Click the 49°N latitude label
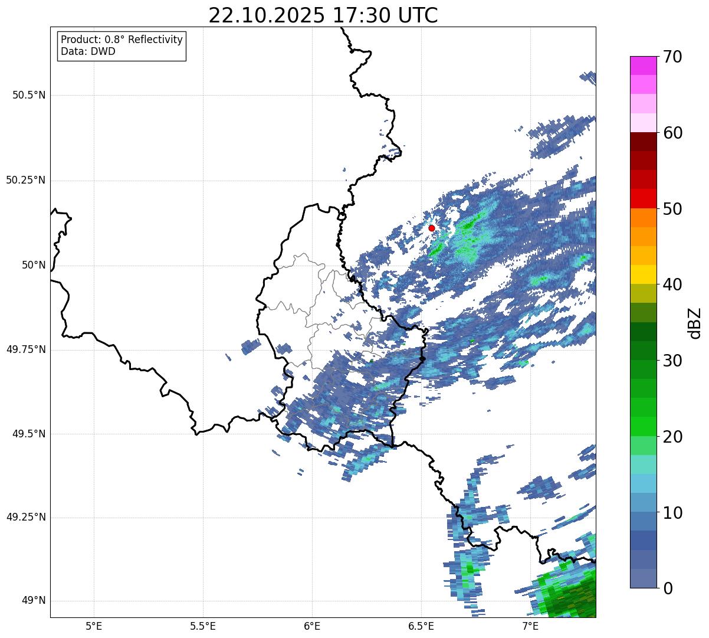The image size is (709, 638). [x=34, y=601]
